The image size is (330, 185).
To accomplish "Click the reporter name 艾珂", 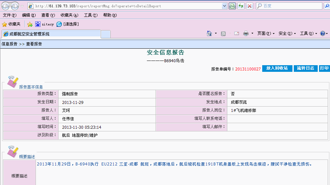I will click(66, 111).
